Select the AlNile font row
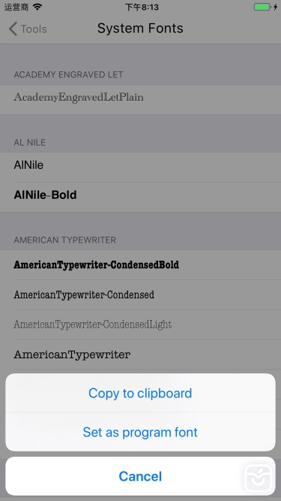The height and width of the screenshot is (501, 281). (141, 167)
